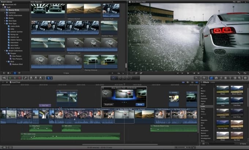Open the gear action menu under library
The image size is (249, 150).
(x=9, y=73)
